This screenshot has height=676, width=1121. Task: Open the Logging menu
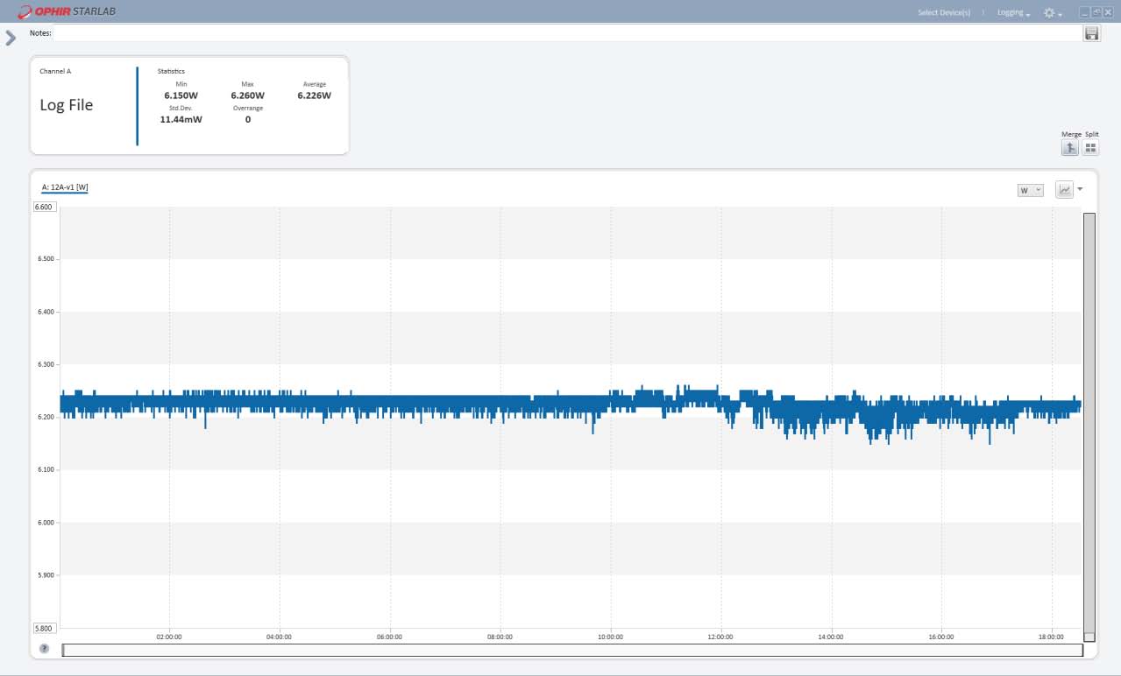(x=1012, y=13)
